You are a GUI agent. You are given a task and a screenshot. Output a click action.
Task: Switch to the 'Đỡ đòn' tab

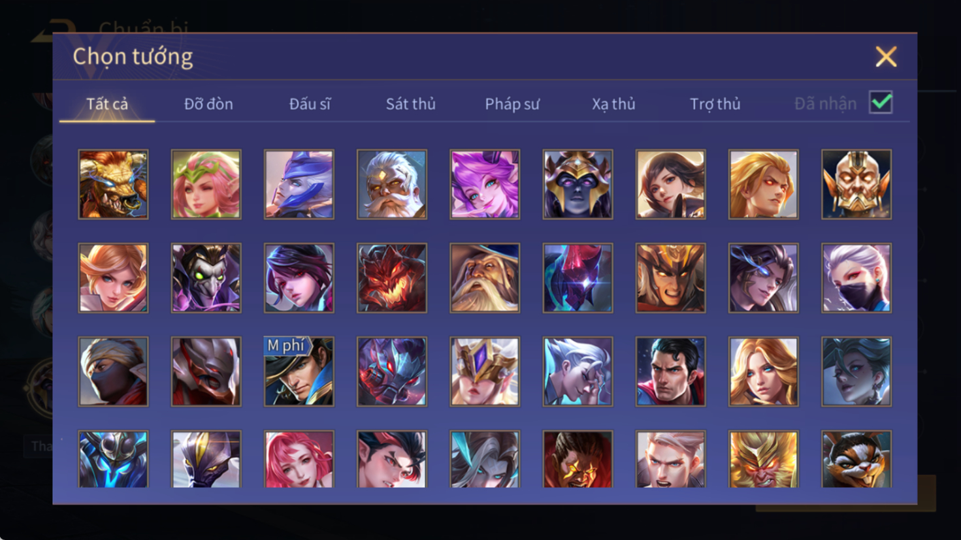(x=208, y=104)
